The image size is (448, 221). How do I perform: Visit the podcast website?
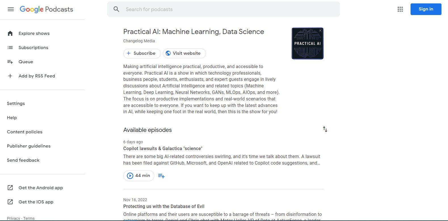[x=184, y=53]
